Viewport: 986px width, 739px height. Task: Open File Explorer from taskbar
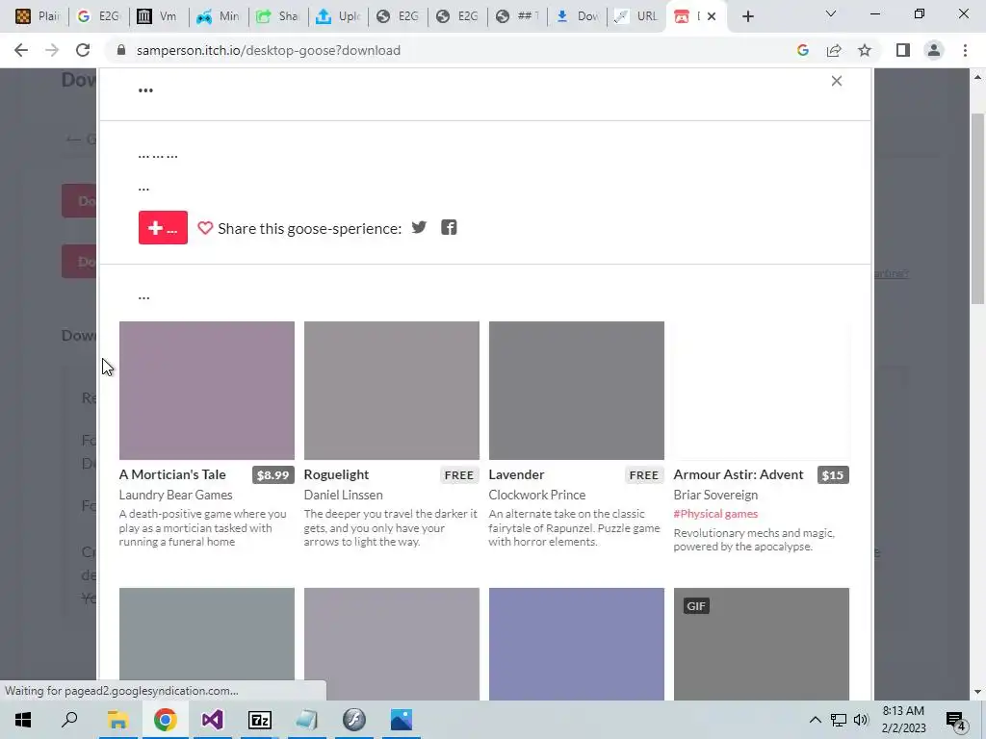tap(117, 720)
